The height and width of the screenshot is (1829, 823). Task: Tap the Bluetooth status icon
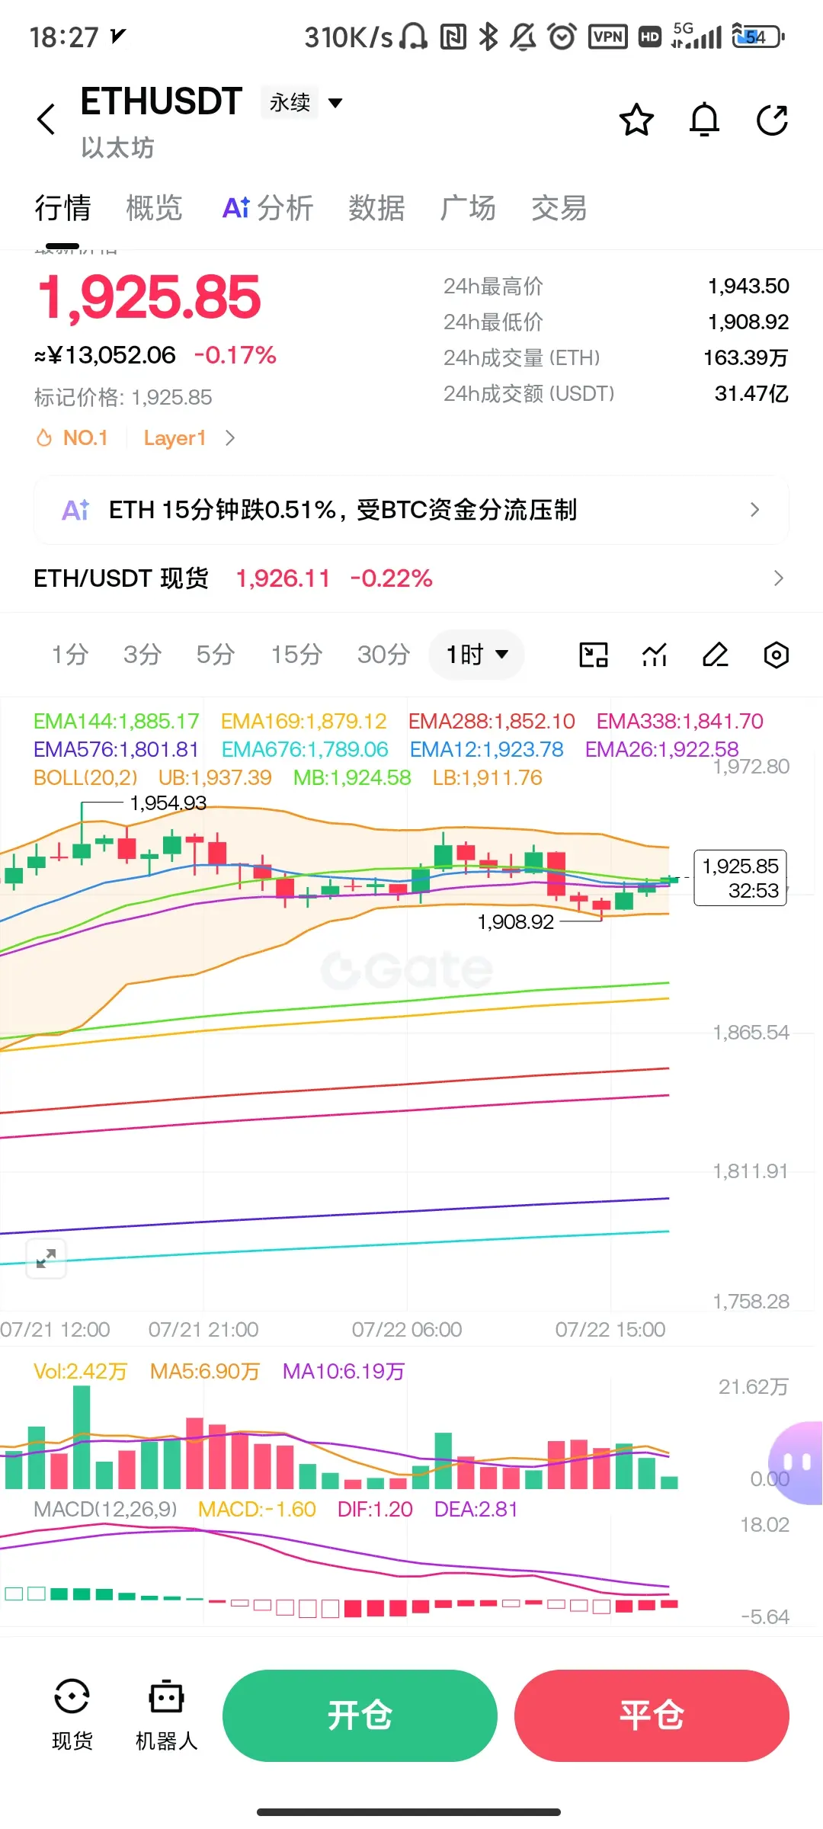pos(488,37)
